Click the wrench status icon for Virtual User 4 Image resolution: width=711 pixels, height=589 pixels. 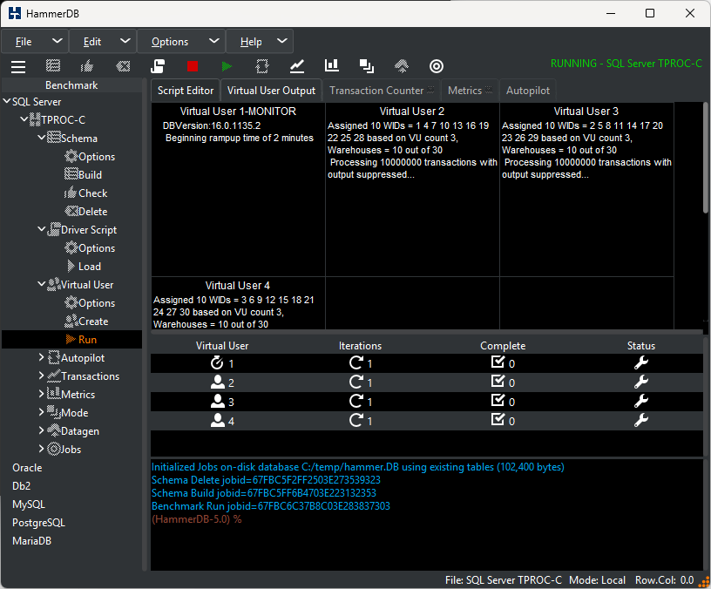[x=640, y=421]
